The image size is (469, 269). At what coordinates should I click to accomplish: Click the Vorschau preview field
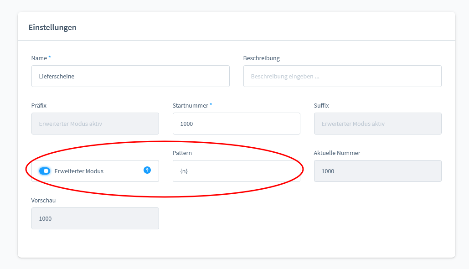[95, 218]
